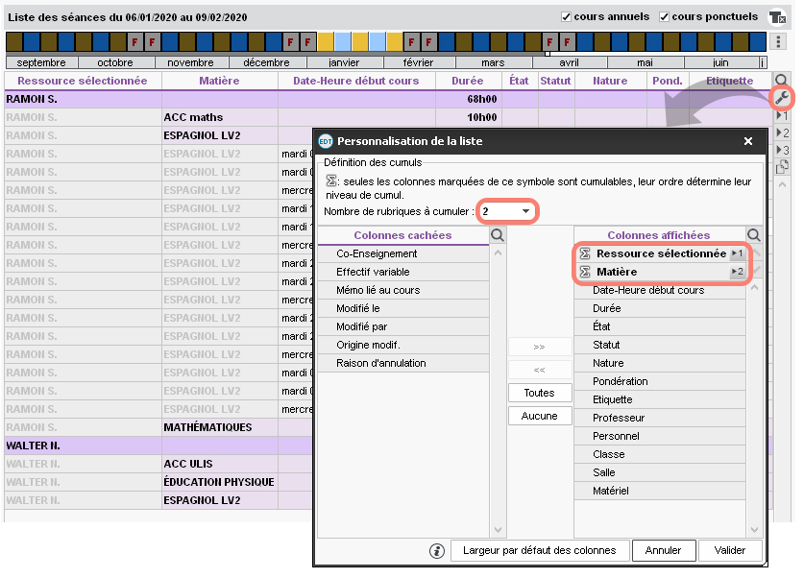Click the Toutes button
Viewport: 804px width, 578px height.
coord(540,393)
